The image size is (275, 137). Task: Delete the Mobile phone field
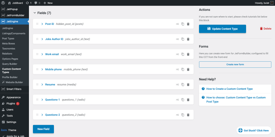point(188,69)
